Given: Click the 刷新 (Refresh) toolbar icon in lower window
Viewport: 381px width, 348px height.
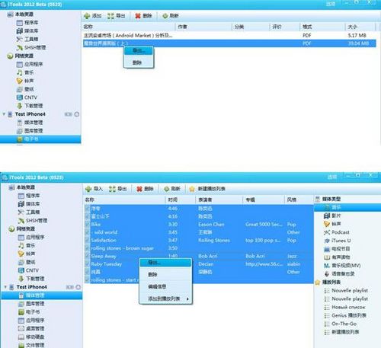Looking at the screenshot, I should coord(166,189).
